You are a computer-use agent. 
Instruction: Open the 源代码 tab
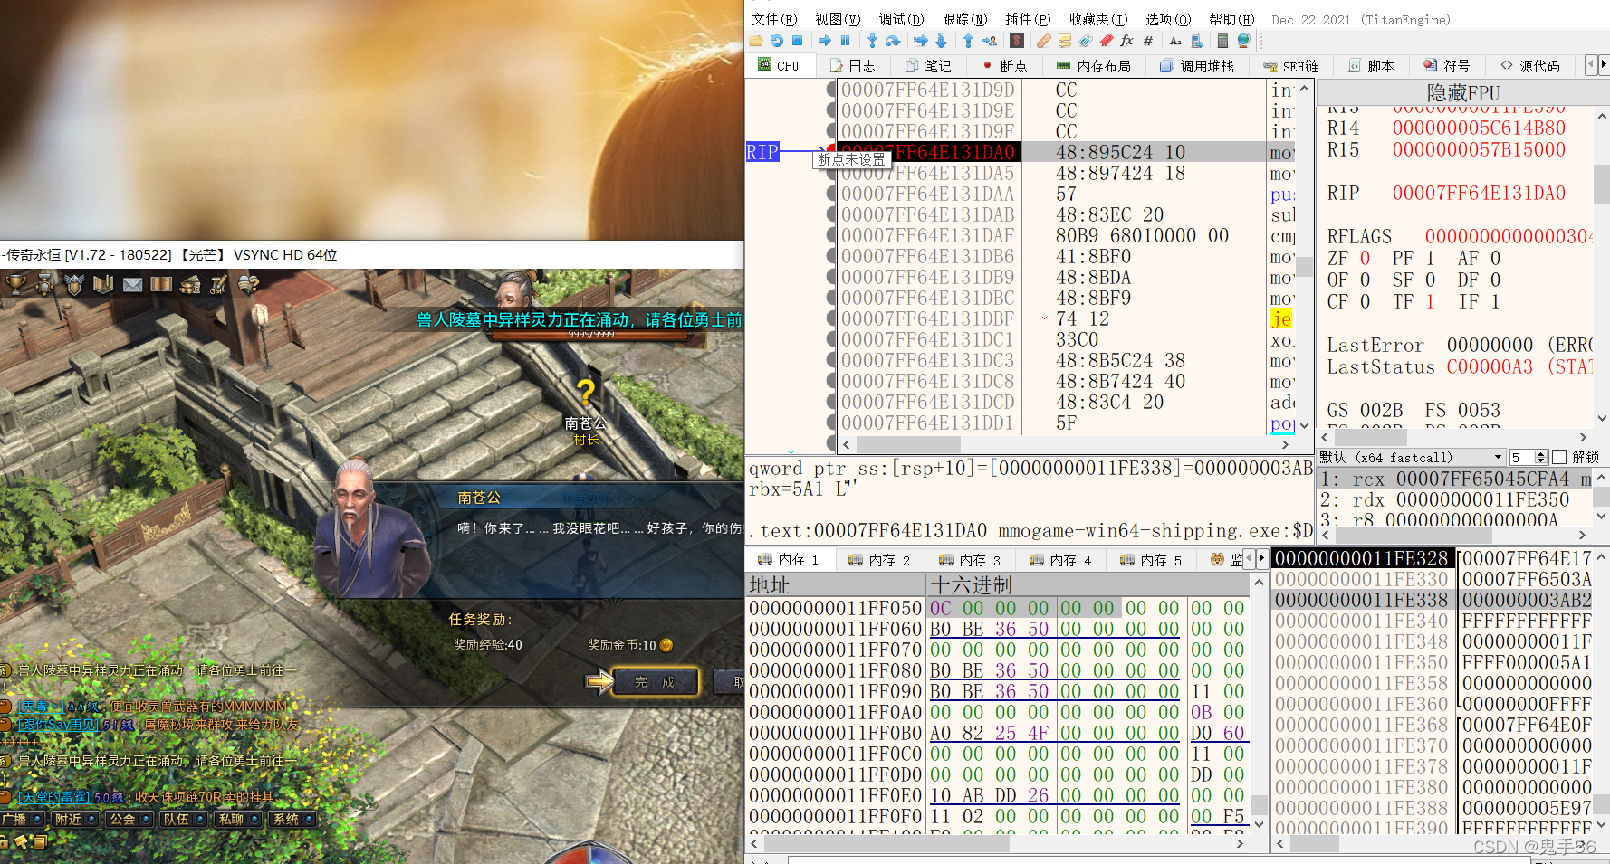pos(1529,66)
